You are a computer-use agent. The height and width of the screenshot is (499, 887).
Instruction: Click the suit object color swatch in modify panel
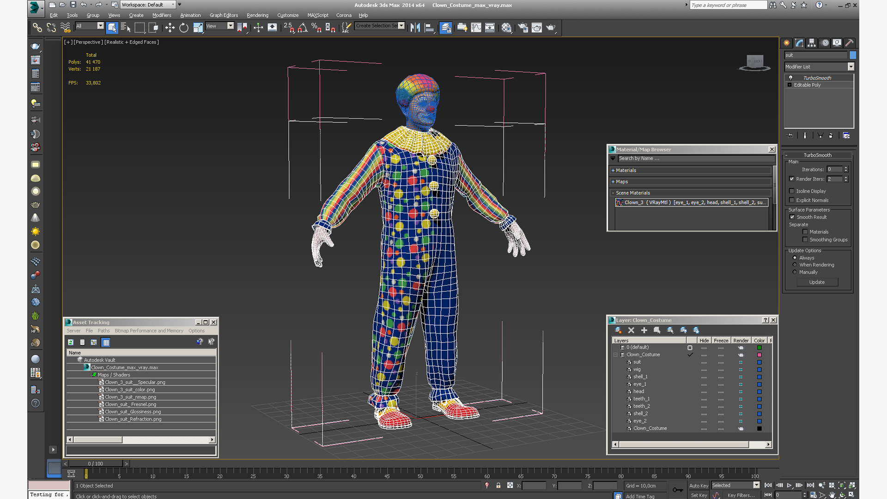coord(853,55)
